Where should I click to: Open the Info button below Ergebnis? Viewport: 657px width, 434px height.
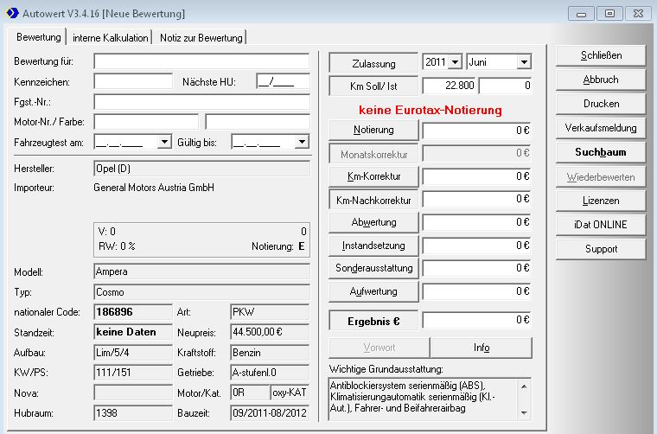[482, 348]
